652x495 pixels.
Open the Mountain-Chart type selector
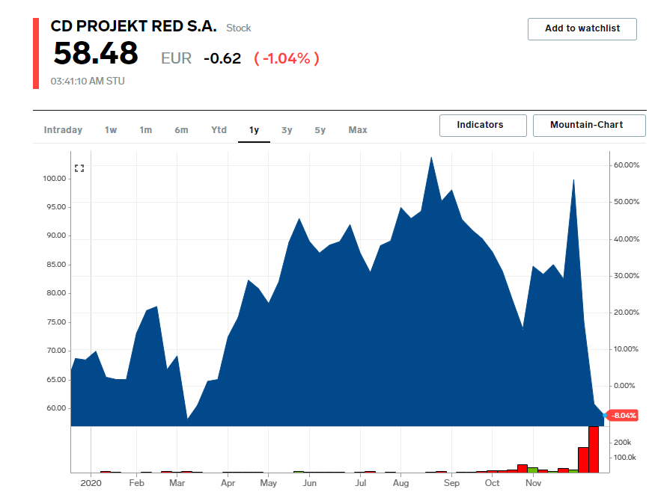[589, 126]
